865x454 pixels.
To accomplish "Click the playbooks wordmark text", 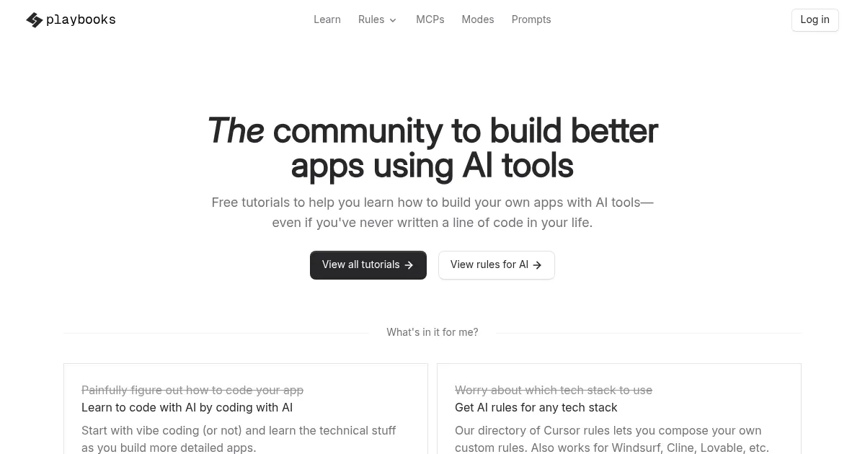I will [x=81, y=20].
